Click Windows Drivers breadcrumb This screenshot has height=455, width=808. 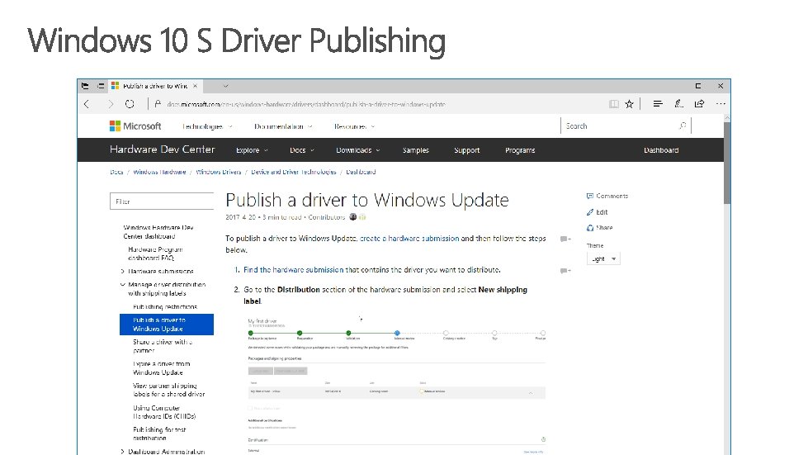219,172
